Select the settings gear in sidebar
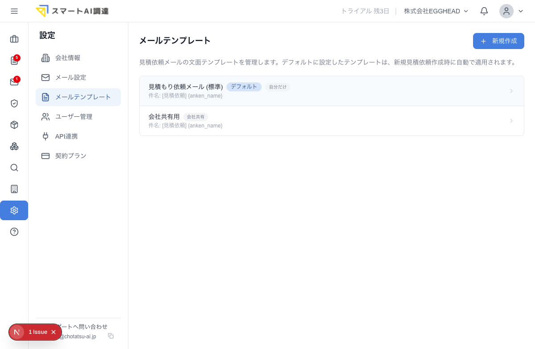Image resolution: width=535 pixels, height=349 pixels. (14, 210)
